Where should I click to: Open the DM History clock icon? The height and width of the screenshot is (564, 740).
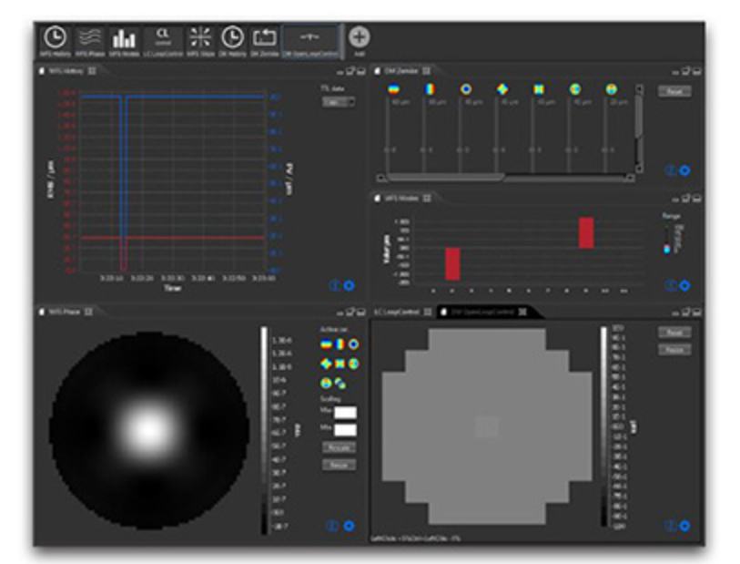(x=233, y=39)
